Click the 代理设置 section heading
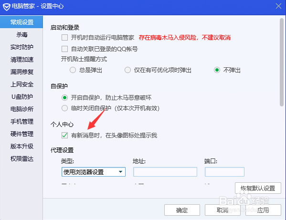Viewport: 286px width, 220px height. 62,150
